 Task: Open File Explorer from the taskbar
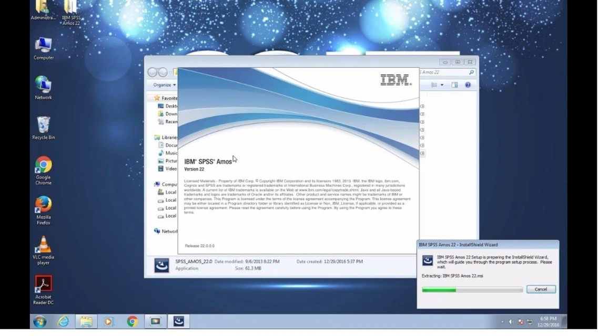click(x=86, y=321)
